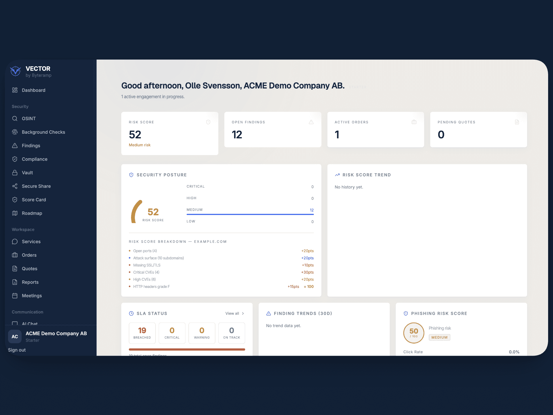Click the Findings warning triangle icon

coord(15,146)
